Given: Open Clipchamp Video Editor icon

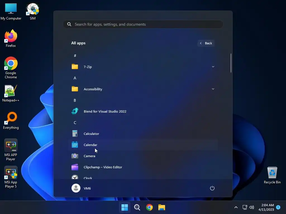Looking at the screenshot, I should (x=75, y=167).
